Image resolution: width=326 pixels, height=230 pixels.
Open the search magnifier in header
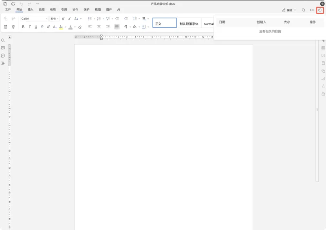coord(304,10)
